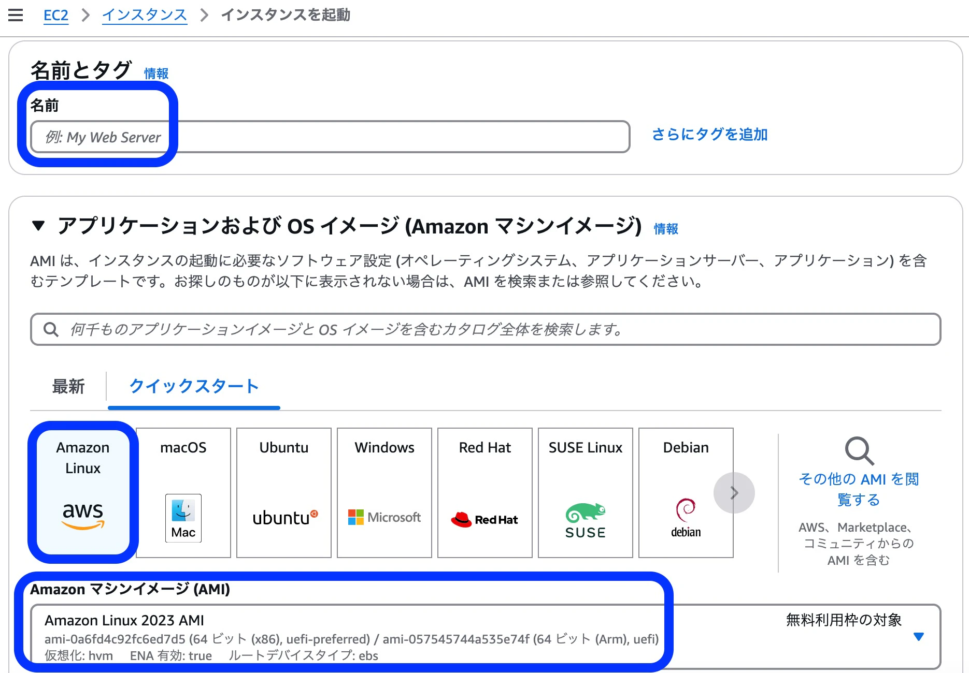
Task: Click the Mac Finder icon
Action: pyautogui.click(x=183, y=518)
